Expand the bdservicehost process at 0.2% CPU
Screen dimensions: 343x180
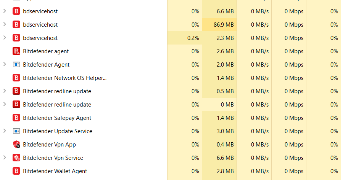[x=5, y=38]
